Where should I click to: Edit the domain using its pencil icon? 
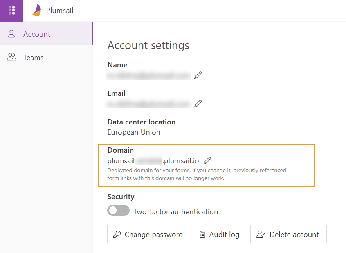click(207, 160)
